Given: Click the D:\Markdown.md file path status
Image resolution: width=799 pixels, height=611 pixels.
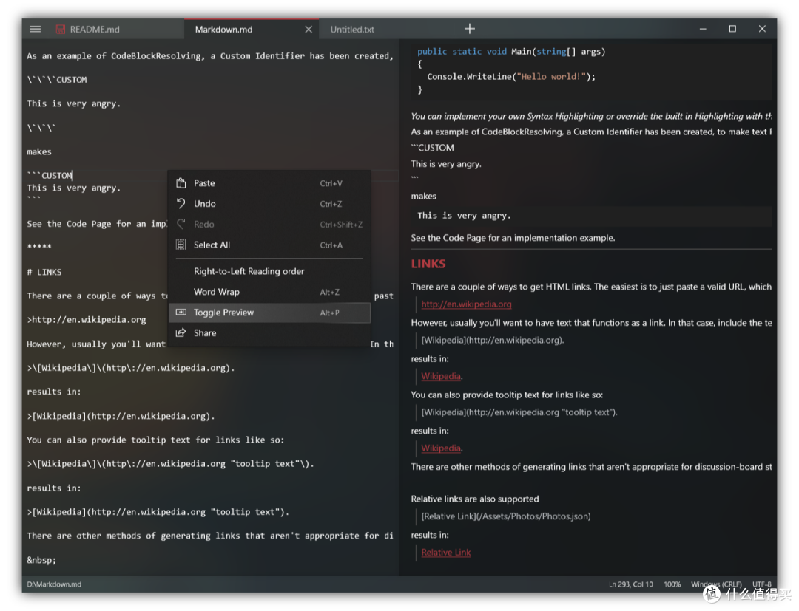Looking at the screenshot, I should click(x=54, y=584).
